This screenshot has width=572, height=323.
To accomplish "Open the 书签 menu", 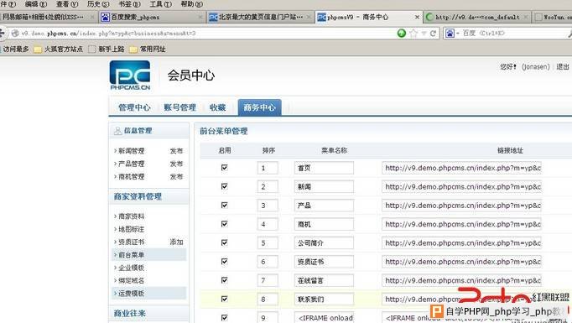I will click(129, 4).
